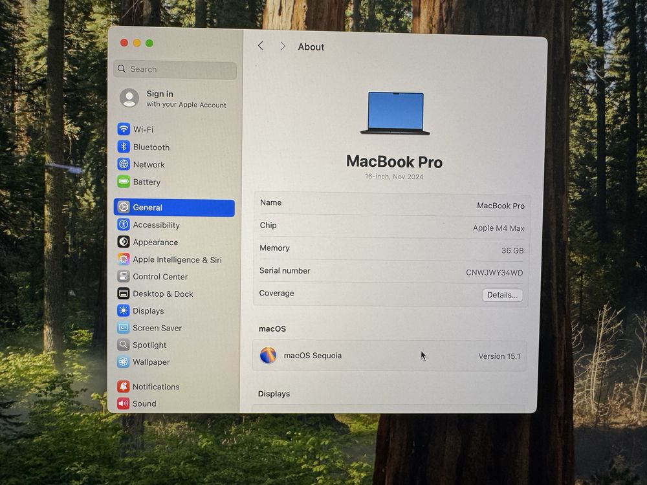Click the Screen Saver icon
This screenshot has width=647, height=485.
click(124, 327)
